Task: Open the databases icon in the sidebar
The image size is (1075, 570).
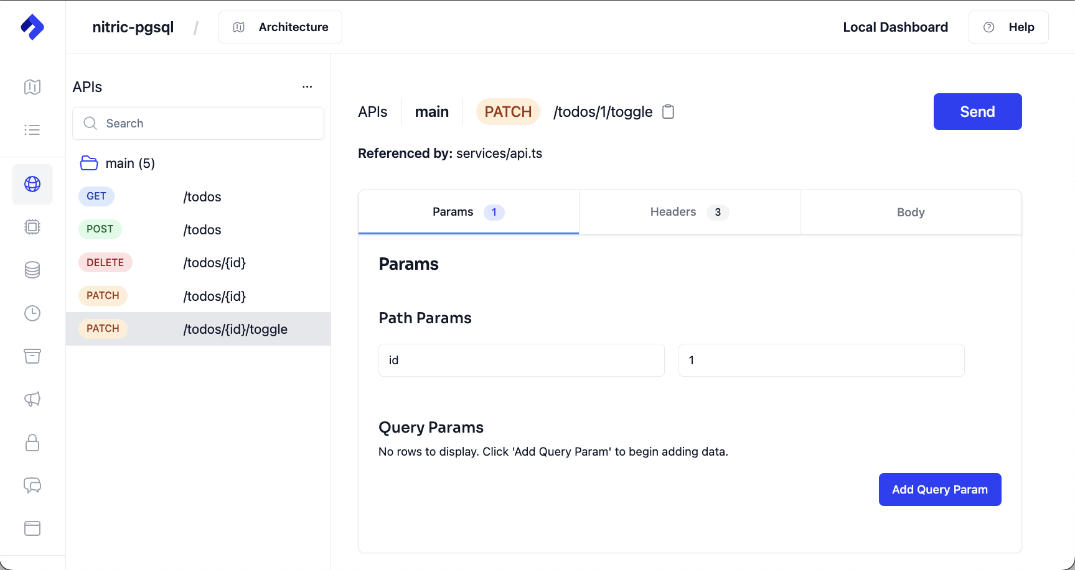Action: (x=32, y=270)
